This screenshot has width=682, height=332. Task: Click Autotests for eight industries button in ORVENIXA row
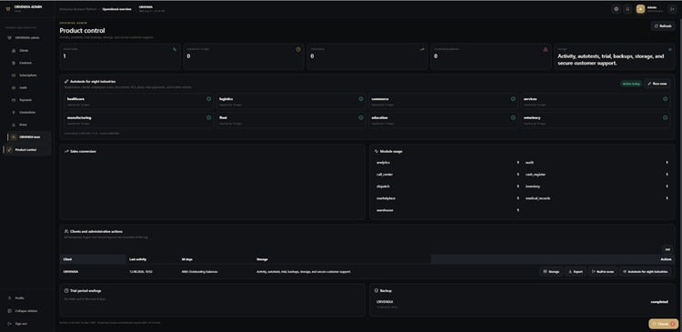645,272
